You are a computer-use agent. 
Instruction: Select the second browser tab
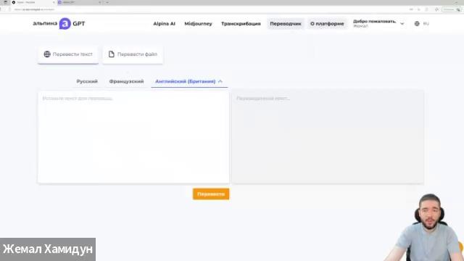click(80, 2)
